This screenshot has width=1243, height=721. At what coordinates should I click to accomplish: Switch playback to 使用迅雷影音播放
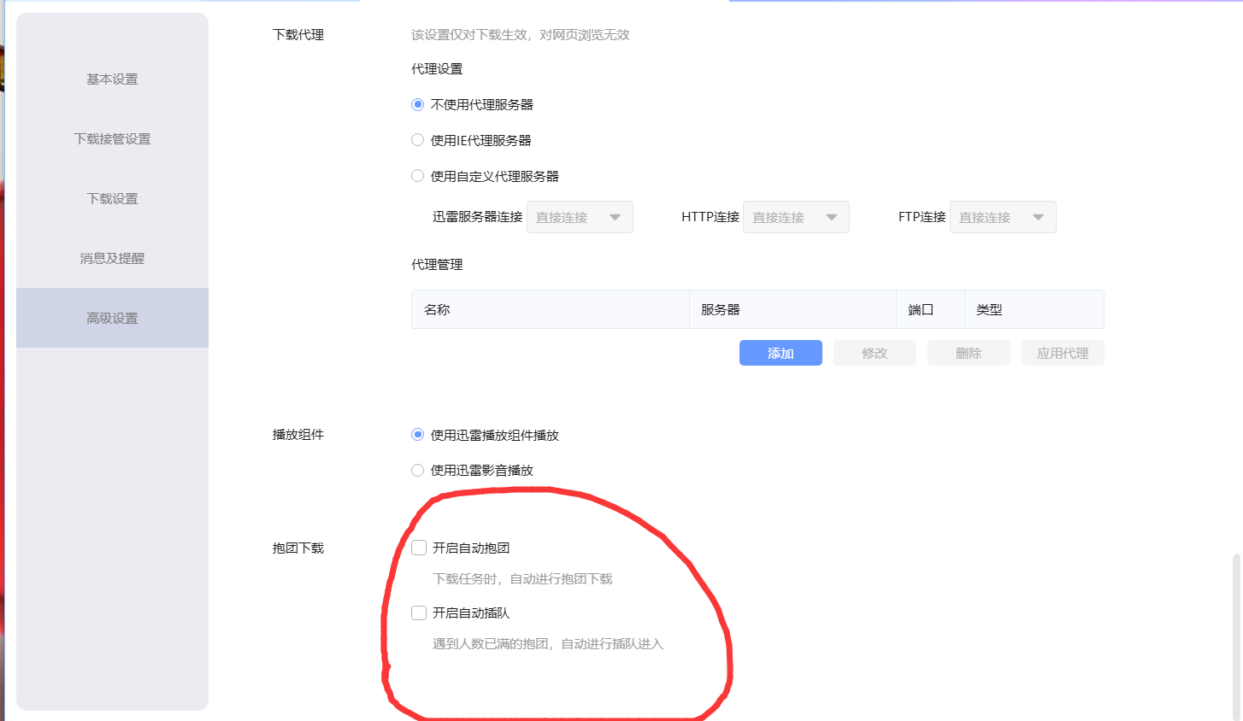click(x=417, y=470)
